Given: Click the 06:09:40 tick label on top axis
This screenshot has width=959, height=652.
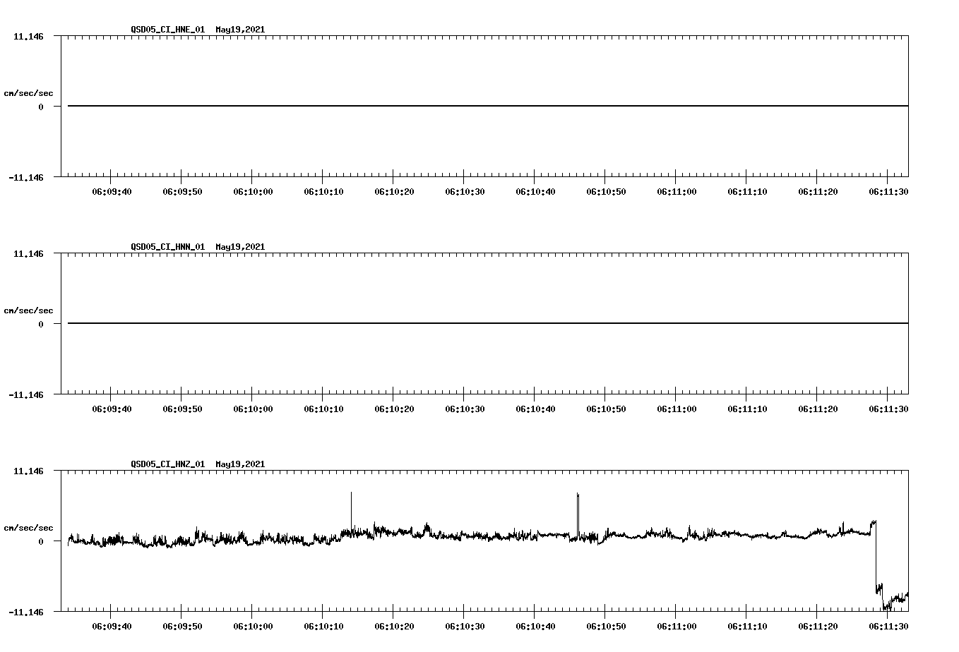Looking at the screenshot, I should tap(112, 190).
